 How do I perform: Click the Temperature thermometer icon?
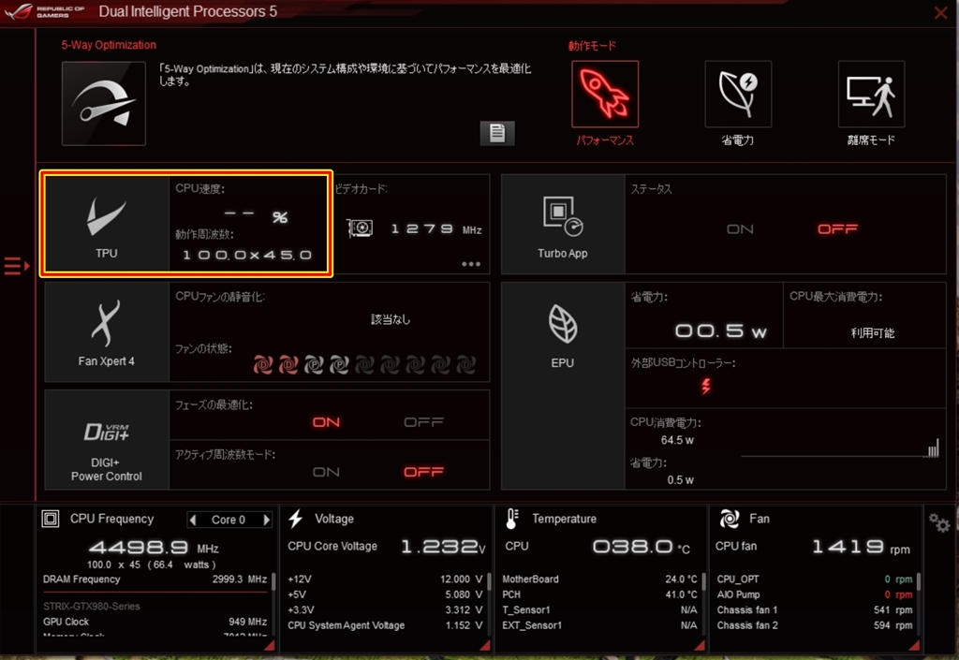tap(512, 519)
